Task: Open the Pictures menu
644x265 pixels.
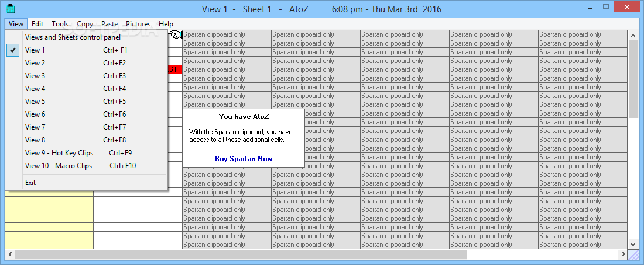Action: (x=138, y=24)
